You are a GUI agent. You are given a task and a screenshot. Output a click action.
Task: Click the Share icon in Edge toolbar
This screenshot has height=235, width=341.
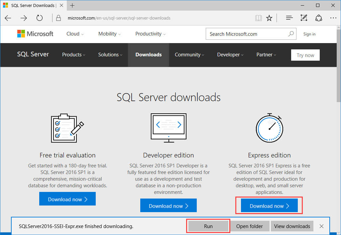click(319, 18)
